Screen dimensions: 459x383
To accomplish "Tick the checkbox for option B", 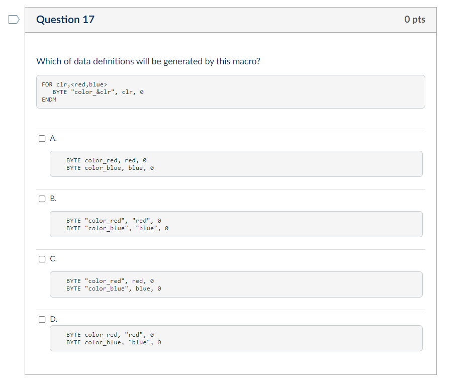I will 42,199.
